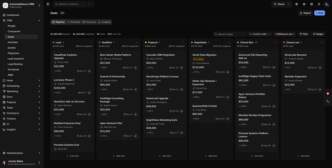
Task: Toggle the sidebar panel icon
Action: click(x=48, y=4)
